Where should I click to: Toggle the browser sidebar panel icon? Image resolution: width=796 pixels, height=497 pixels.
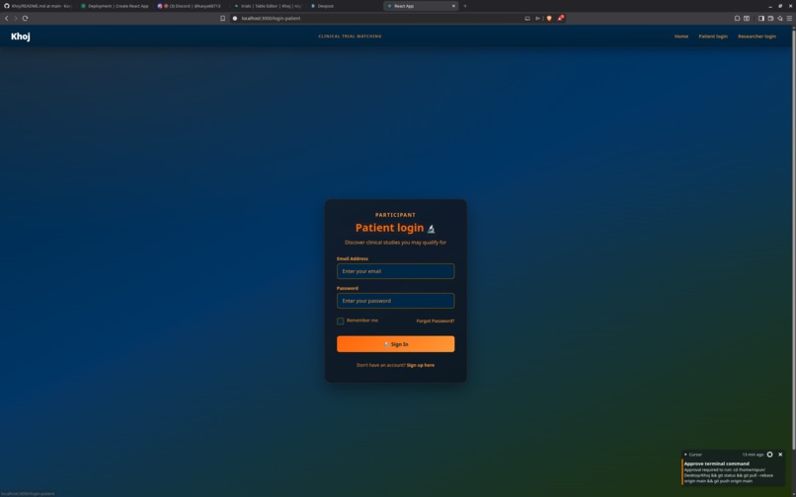click(x=761, y=19)
